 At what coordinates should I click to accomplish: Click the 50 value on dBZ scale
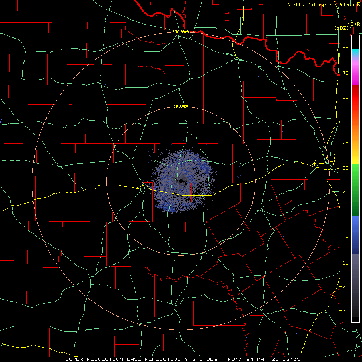pyautogui.click(x=346, y=121)
